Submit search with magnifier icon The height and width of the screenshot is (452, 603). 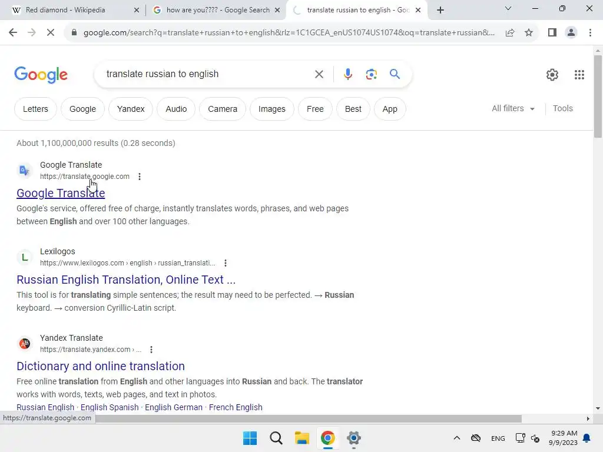tap(395, 74)
